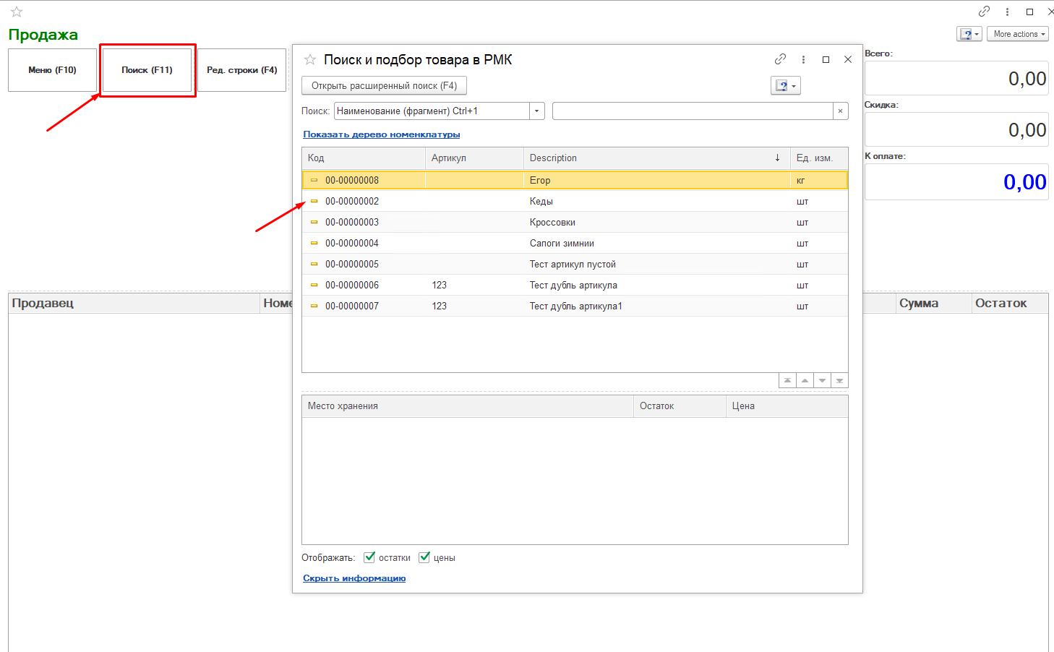Screen dimensions: 1054x652
Task: Open the help button in the search dialog
Action: (x=786, y=85)
